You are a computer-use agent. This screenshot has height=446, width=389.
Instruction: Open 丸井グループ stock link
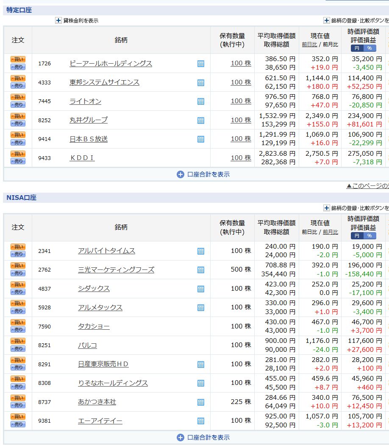89,120
